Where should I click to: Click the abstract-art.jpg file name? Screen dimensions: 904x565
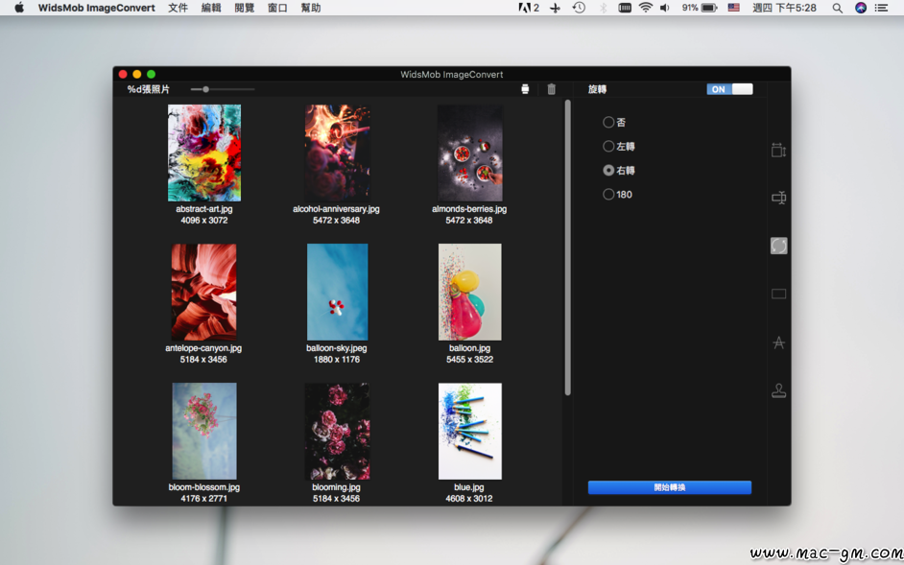click(x=204, y=209)
